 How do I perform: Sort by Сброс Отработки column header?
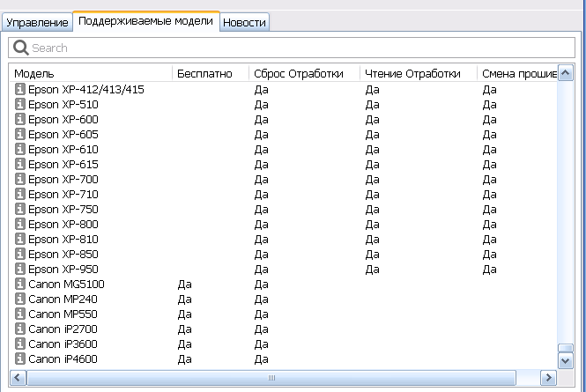[x=304, y=73]
